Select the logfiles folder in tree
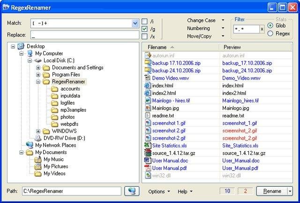The height and width of the screenshot is (203, 300). [67, 103]
